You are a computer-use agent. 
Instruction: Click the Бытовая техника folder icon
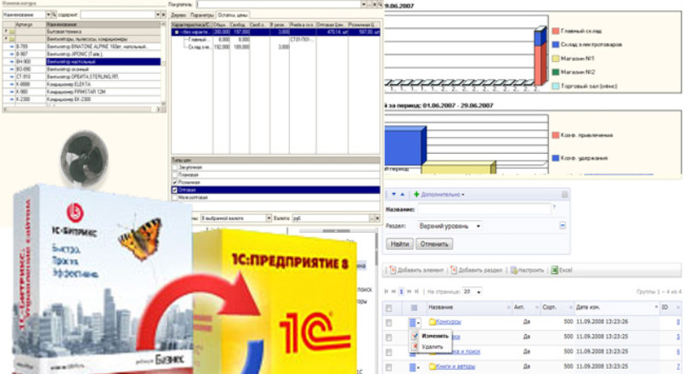(12, 31)
